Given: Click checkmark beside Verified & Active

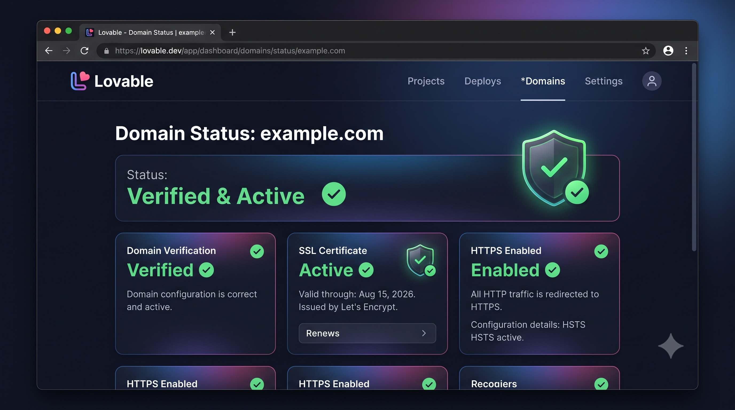Looking at the screenshot, I should (x=334, y=194).
